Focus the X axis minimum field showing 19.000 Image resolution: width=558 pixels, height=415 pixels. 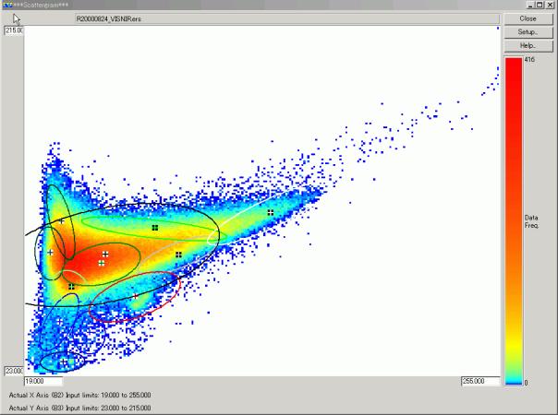(x=43, y=380)
